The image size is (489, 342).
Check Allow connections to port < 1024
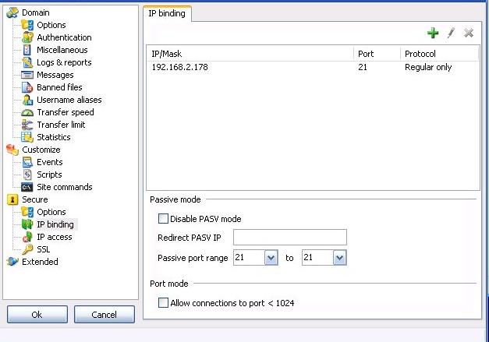(x=163, y=303)
